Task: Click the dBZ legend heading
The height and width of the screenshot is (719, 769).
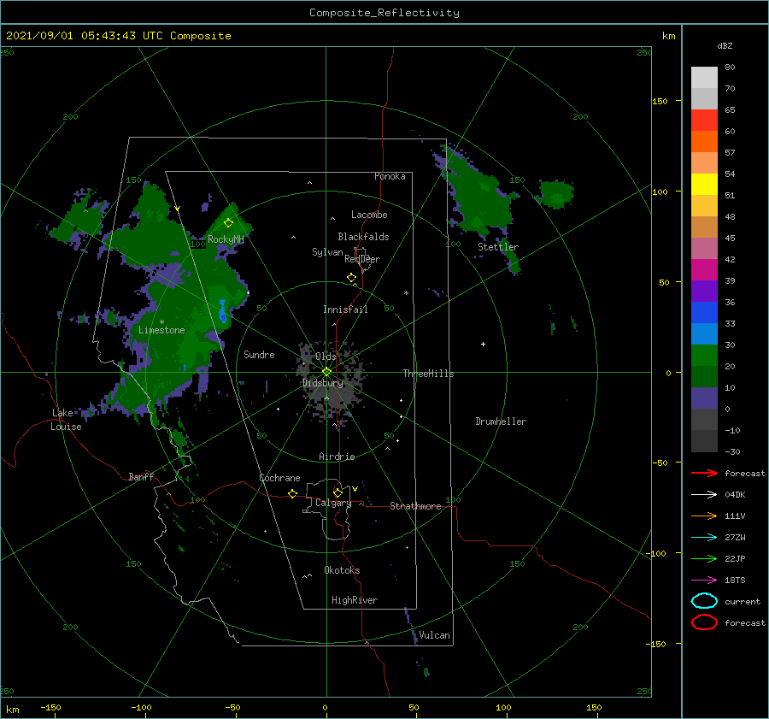Action: [x=725, y=45]
